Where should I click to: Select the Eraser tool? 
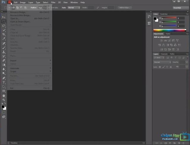tap(4, 60)
